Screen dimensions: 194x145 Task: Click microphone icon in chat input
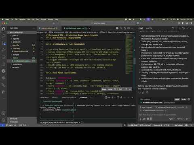[x=141, y=119]
